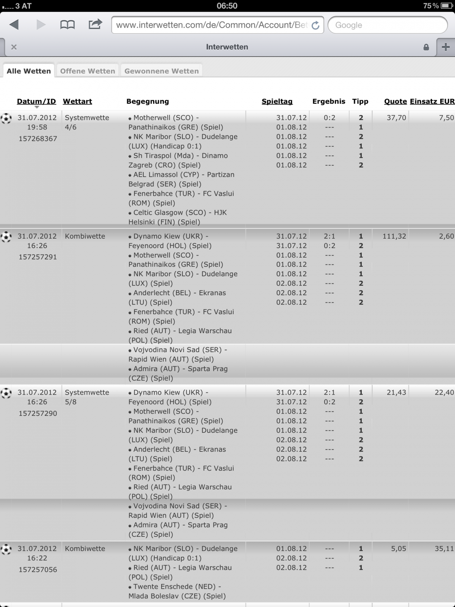
Task: Open the bookmarks book icon
Action: coord(67,25)
